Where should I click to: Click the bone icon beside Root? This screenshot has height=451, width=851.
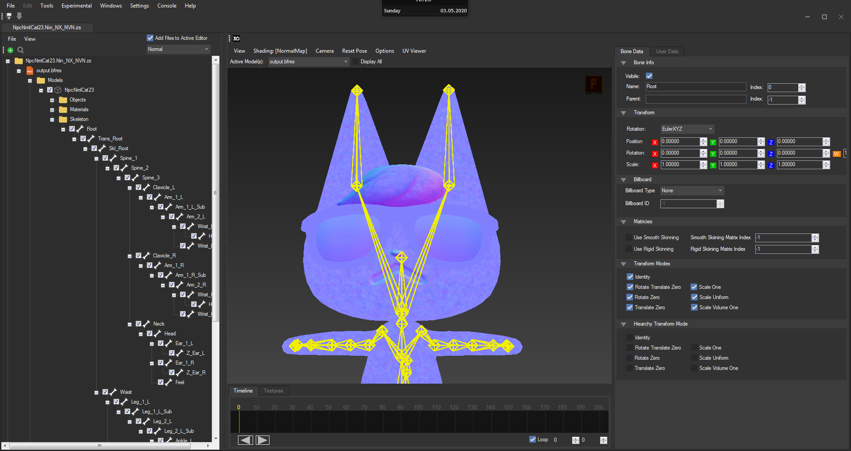pyautogui.click(x=80, y=129)
